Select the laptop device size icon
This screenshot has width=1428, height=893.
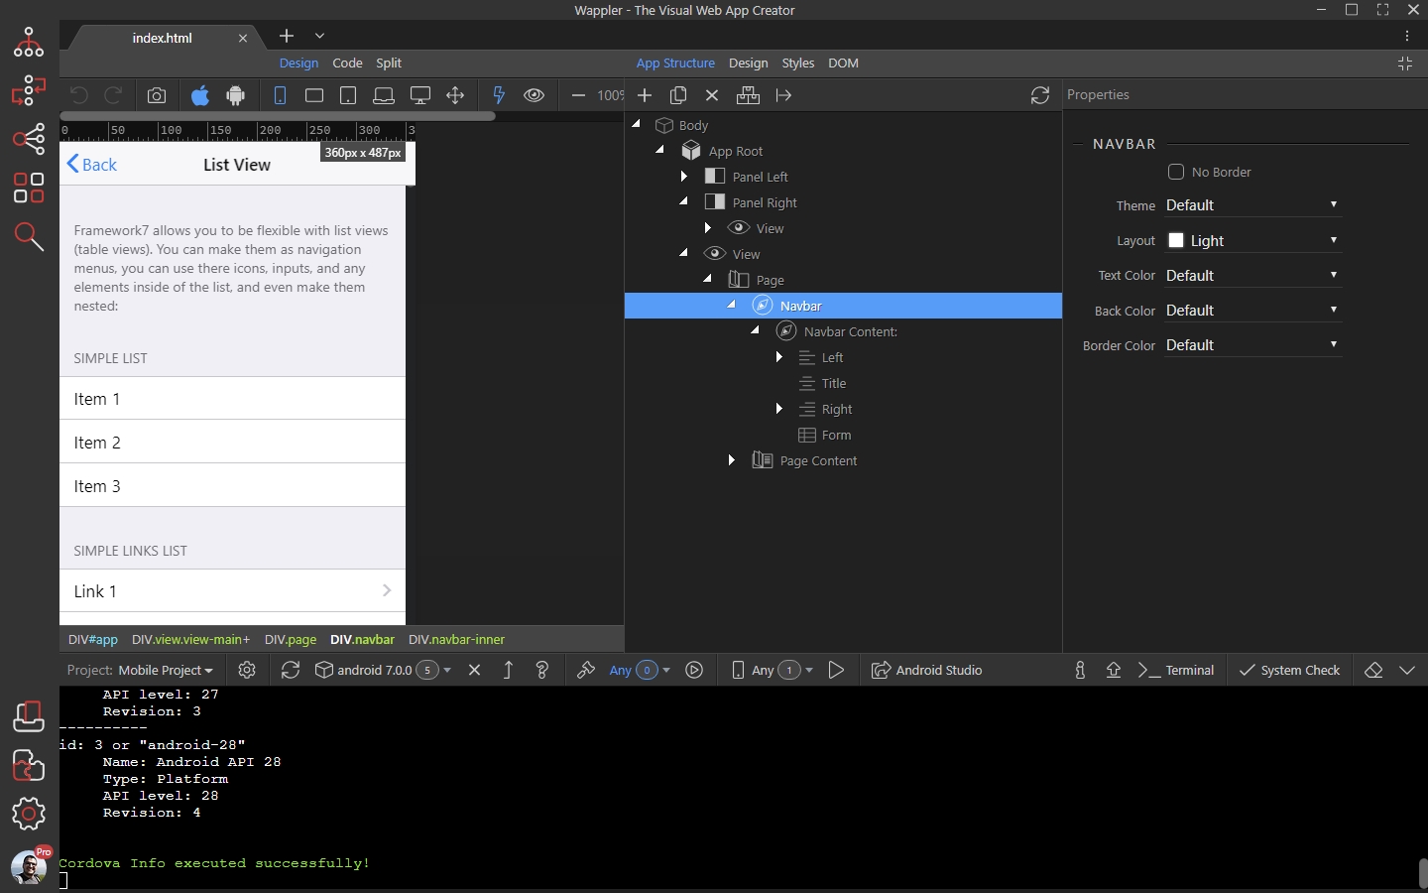pyautogui.click(x=384, y=95)
